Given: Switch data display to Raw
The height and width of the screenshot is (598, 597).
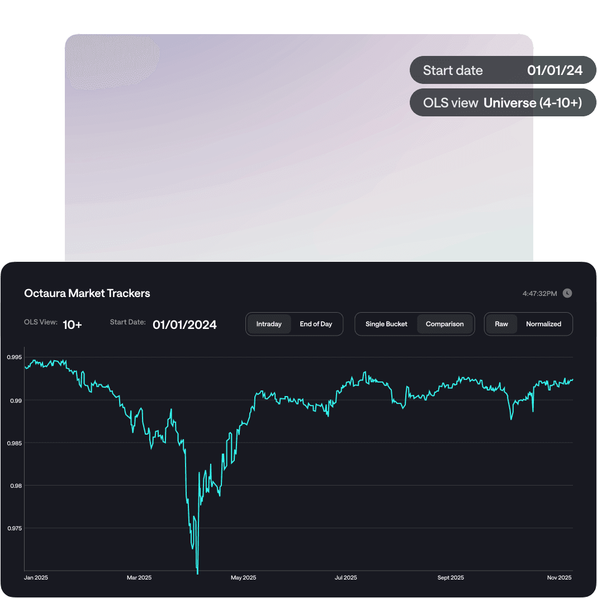Looking at the screenshot, I should point(501,324).
